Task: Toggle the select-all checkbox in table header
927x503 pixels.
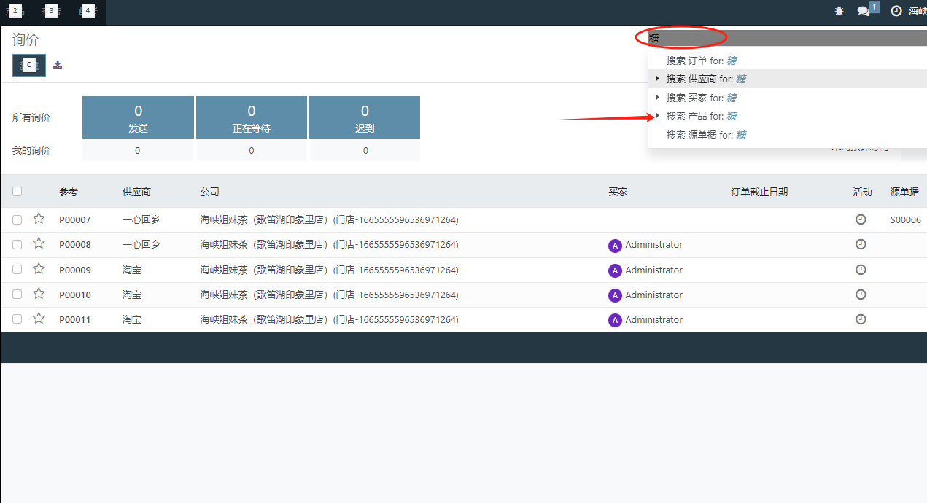Action: (18, 192)
